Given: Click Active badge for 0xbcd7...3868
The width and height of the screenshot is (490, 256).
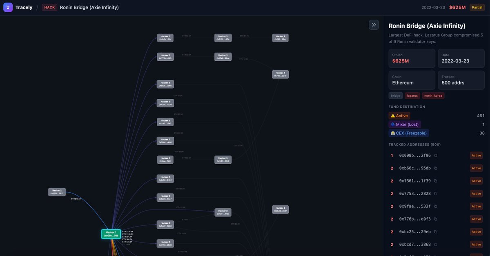Looking at the screenshot, I should pos(476,244).
